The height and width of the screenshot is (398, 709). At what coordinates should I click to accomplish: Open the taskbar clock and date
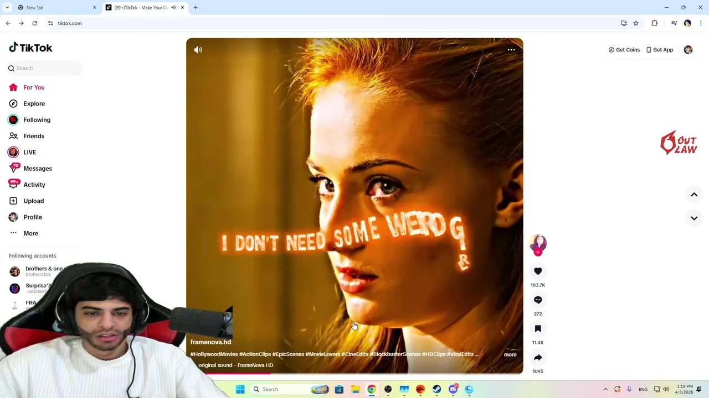coord(684,389)
